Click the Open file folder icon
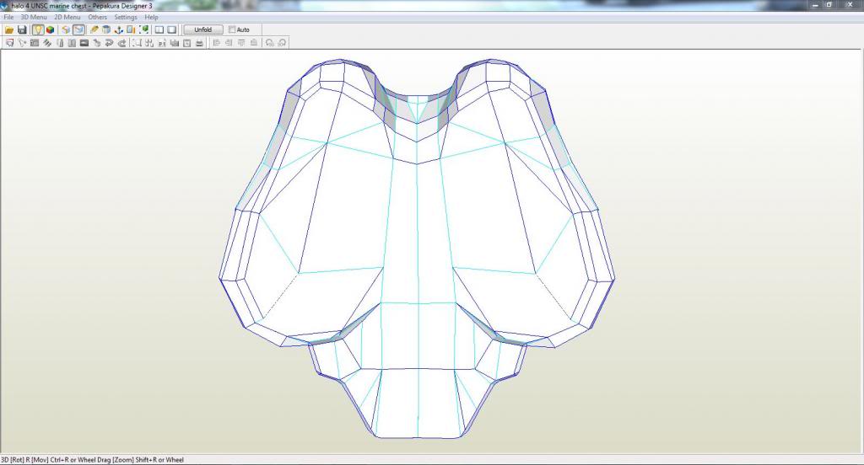 [x=9, y=29]
